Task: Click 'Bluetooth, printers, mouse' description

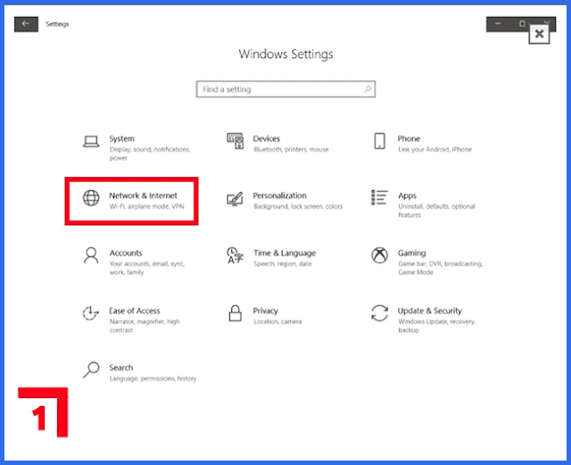Action: tap(291, 149)
